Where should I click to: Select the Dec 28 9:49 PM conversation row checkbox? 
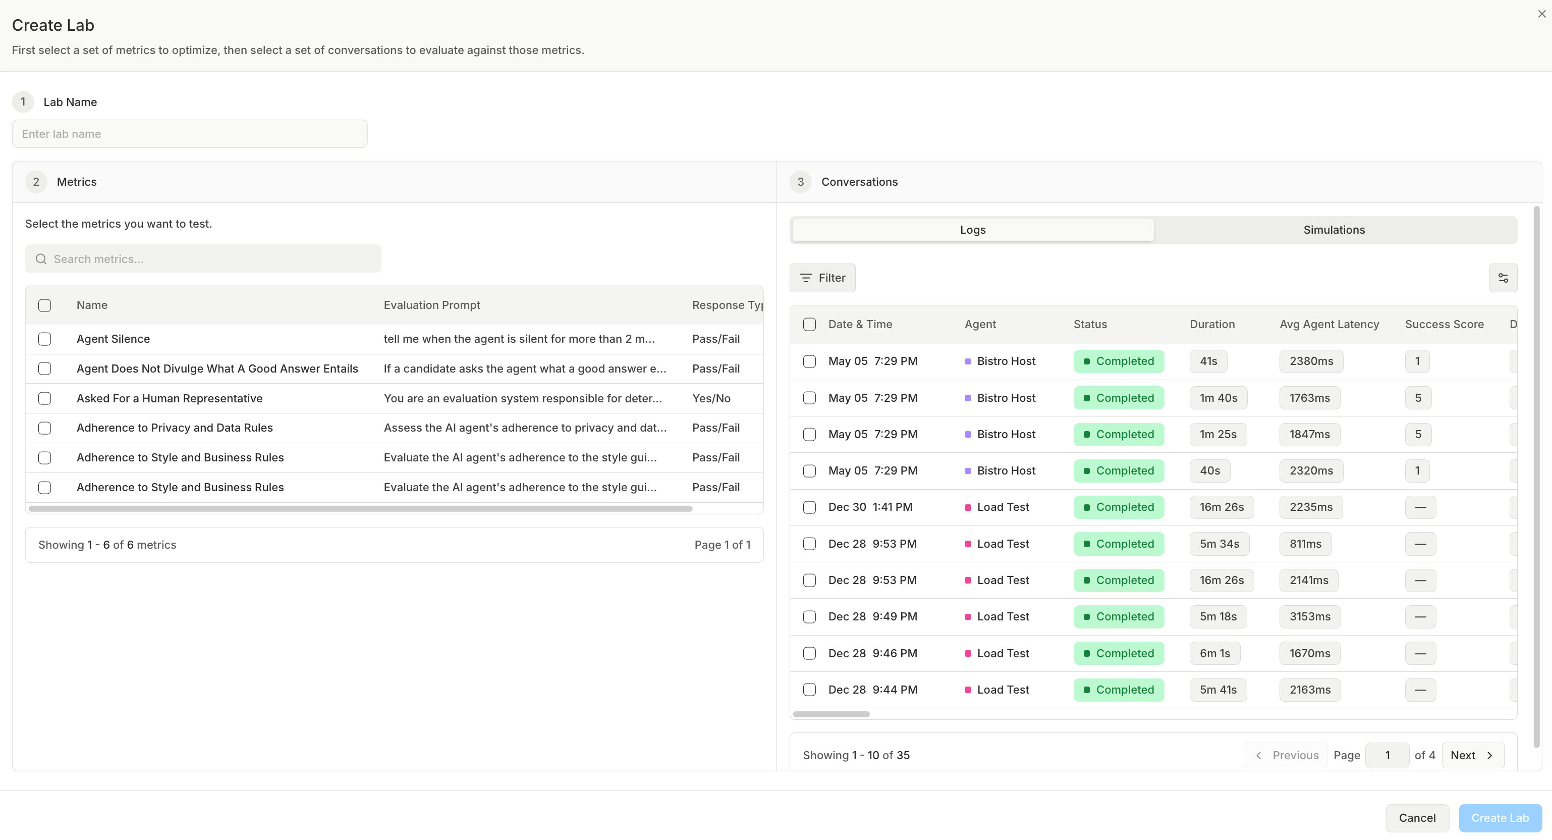809,617
